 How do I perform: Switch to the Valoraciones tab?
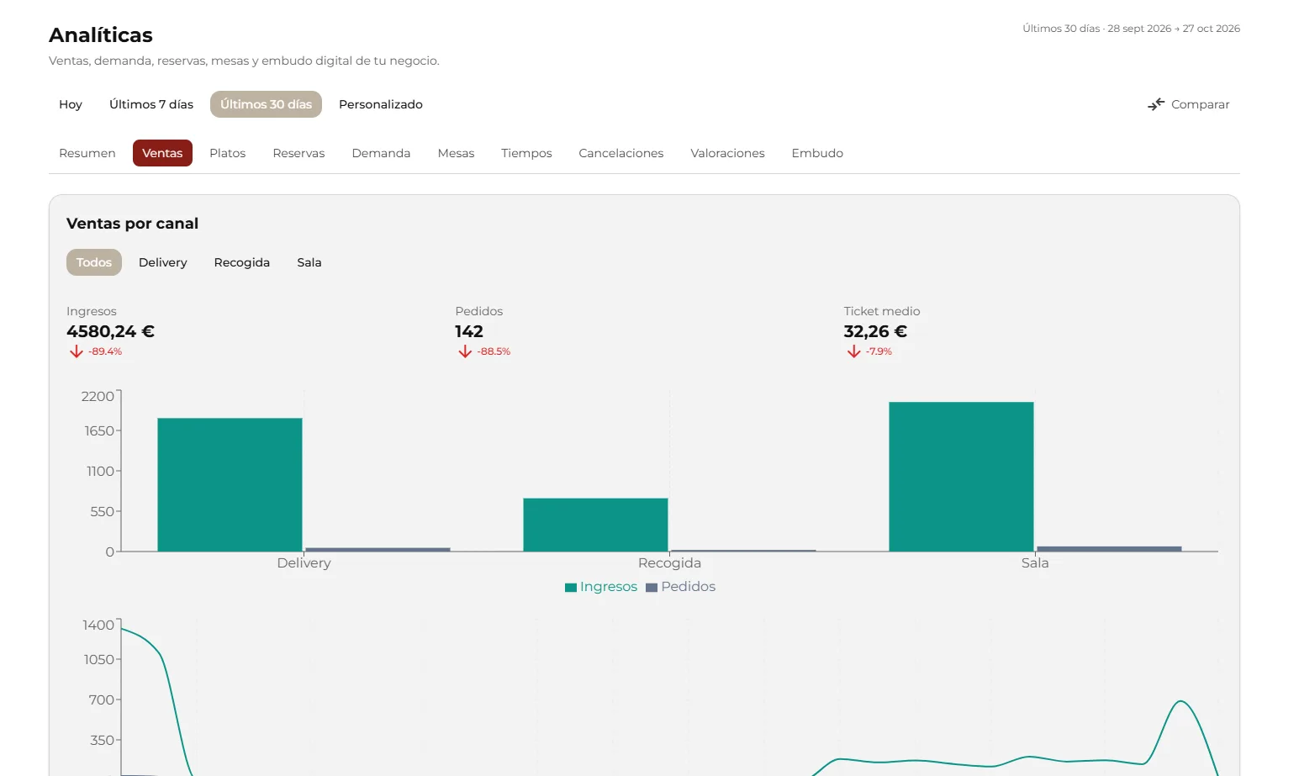tap(727, 153)
